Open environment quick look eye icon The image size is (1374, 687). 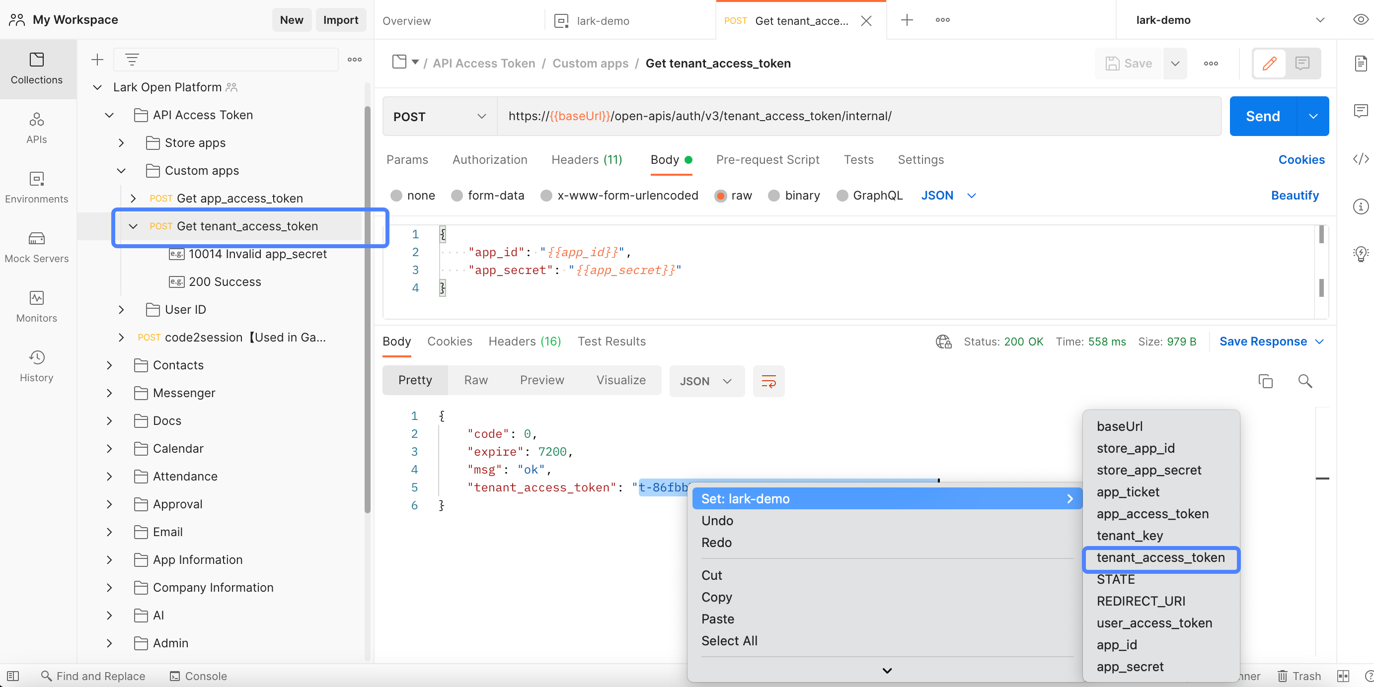tap(1360, 20)
